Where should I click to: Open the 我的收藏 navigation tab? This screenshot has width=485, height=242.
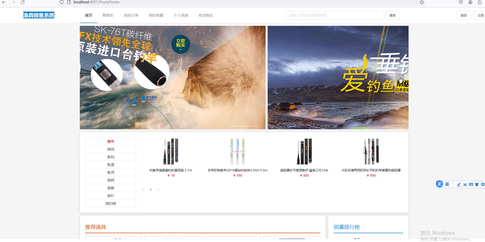[x=156, y=15]
